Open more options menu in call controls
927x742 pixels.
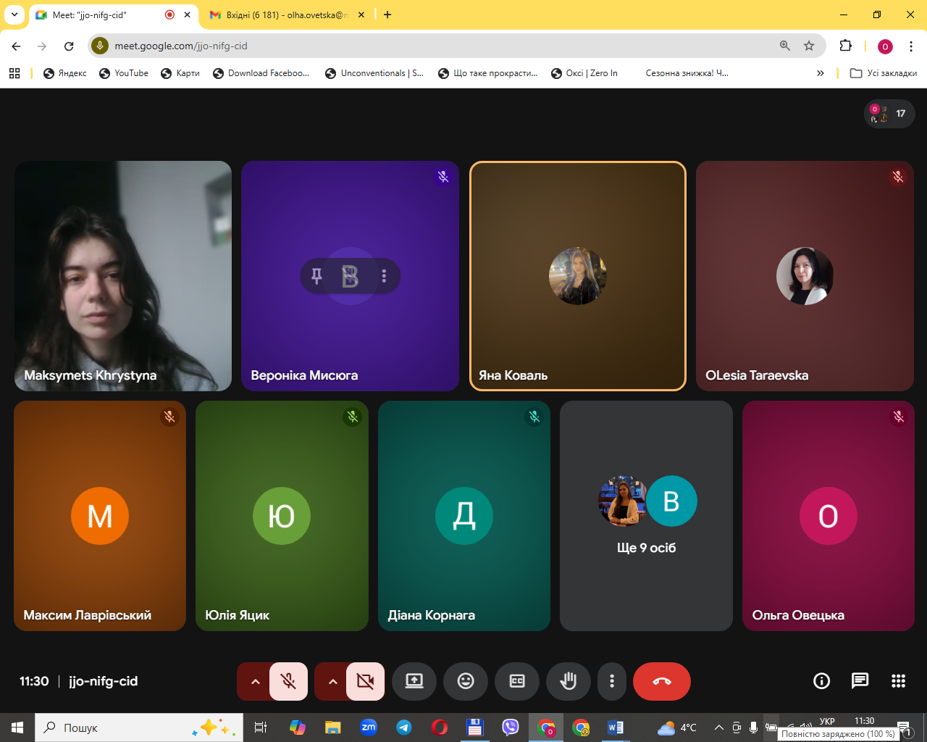tap(612, 681)
